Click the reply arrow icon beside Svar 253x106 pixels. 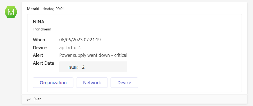pyautogui.click(x=29, y=99)
